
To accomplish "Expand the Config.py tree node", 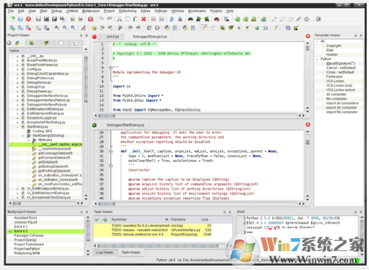I will 17,69.
